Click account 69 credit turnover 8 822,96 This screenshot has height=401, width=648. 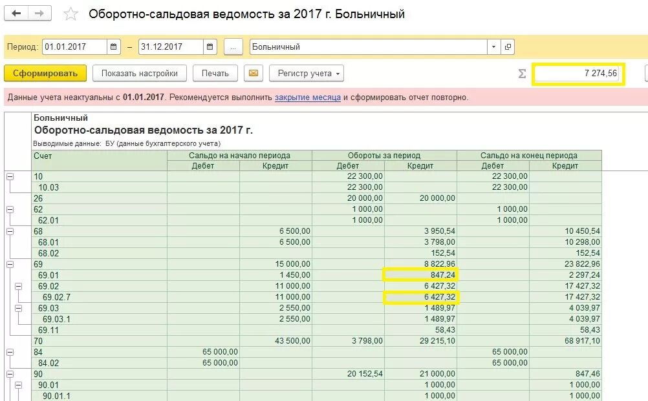tap(421, 264)
